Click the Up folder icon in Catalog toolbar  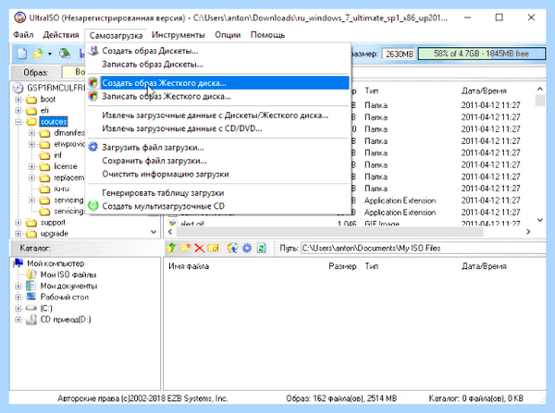(172, 248)
